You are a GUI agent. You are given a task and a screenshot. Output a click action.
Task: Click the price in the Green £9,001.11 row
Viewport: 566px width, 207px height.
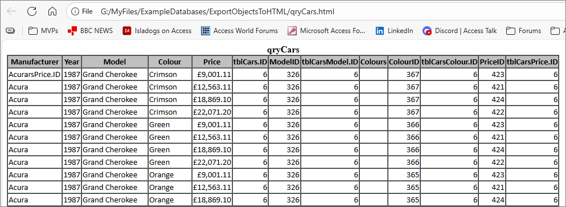[212, 125]
